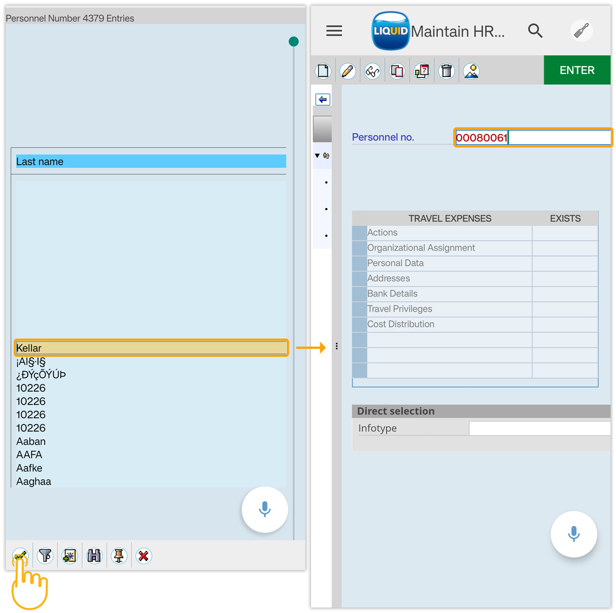The height and width of the screenshot is (613, 616).
Task: Click the three-dot panel splitter handle
Action: click(x=337, y=346)
